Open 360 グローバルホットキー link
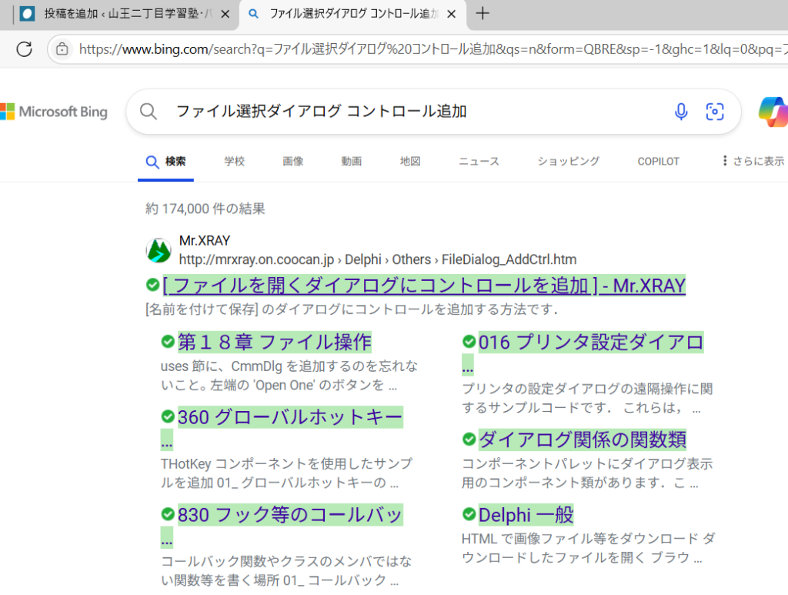Image resolution: width=788 pixels, height=595 pixels. [x=290, y=417]
